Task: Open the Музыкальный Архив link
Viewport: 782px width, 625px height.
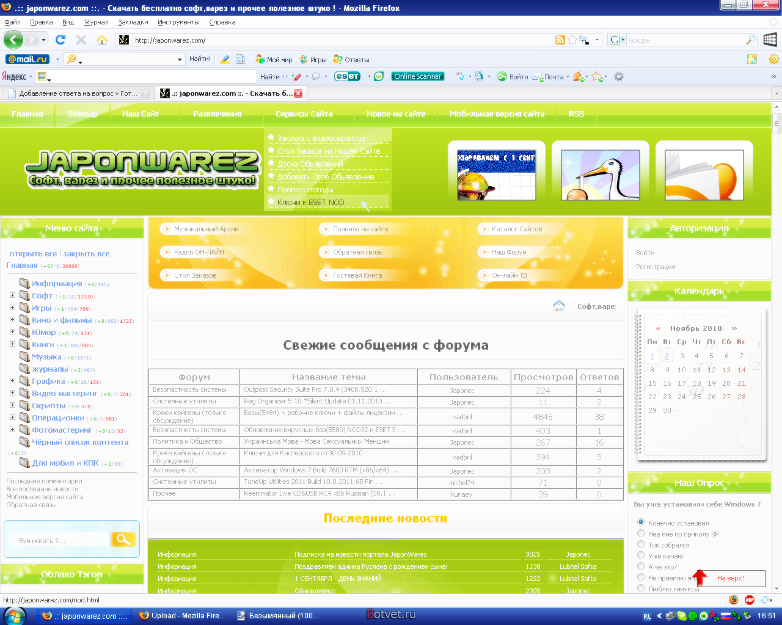Action: point(206,229)
